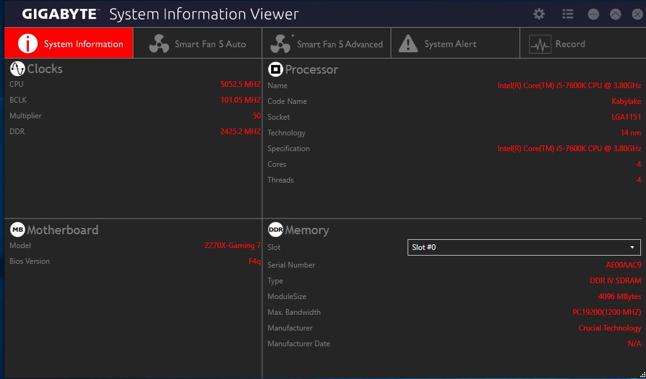The image size is (646, 379).
Task: Click the Smart Fan 5 Advanced fan icon
Action: pyautogui.click(x=281, y=44)
